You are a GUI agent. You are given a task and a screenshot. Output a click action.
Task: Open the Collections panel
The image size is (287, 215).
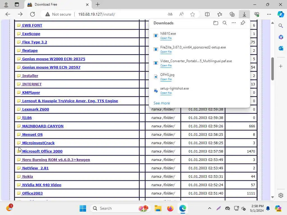(x=232, y=14)
